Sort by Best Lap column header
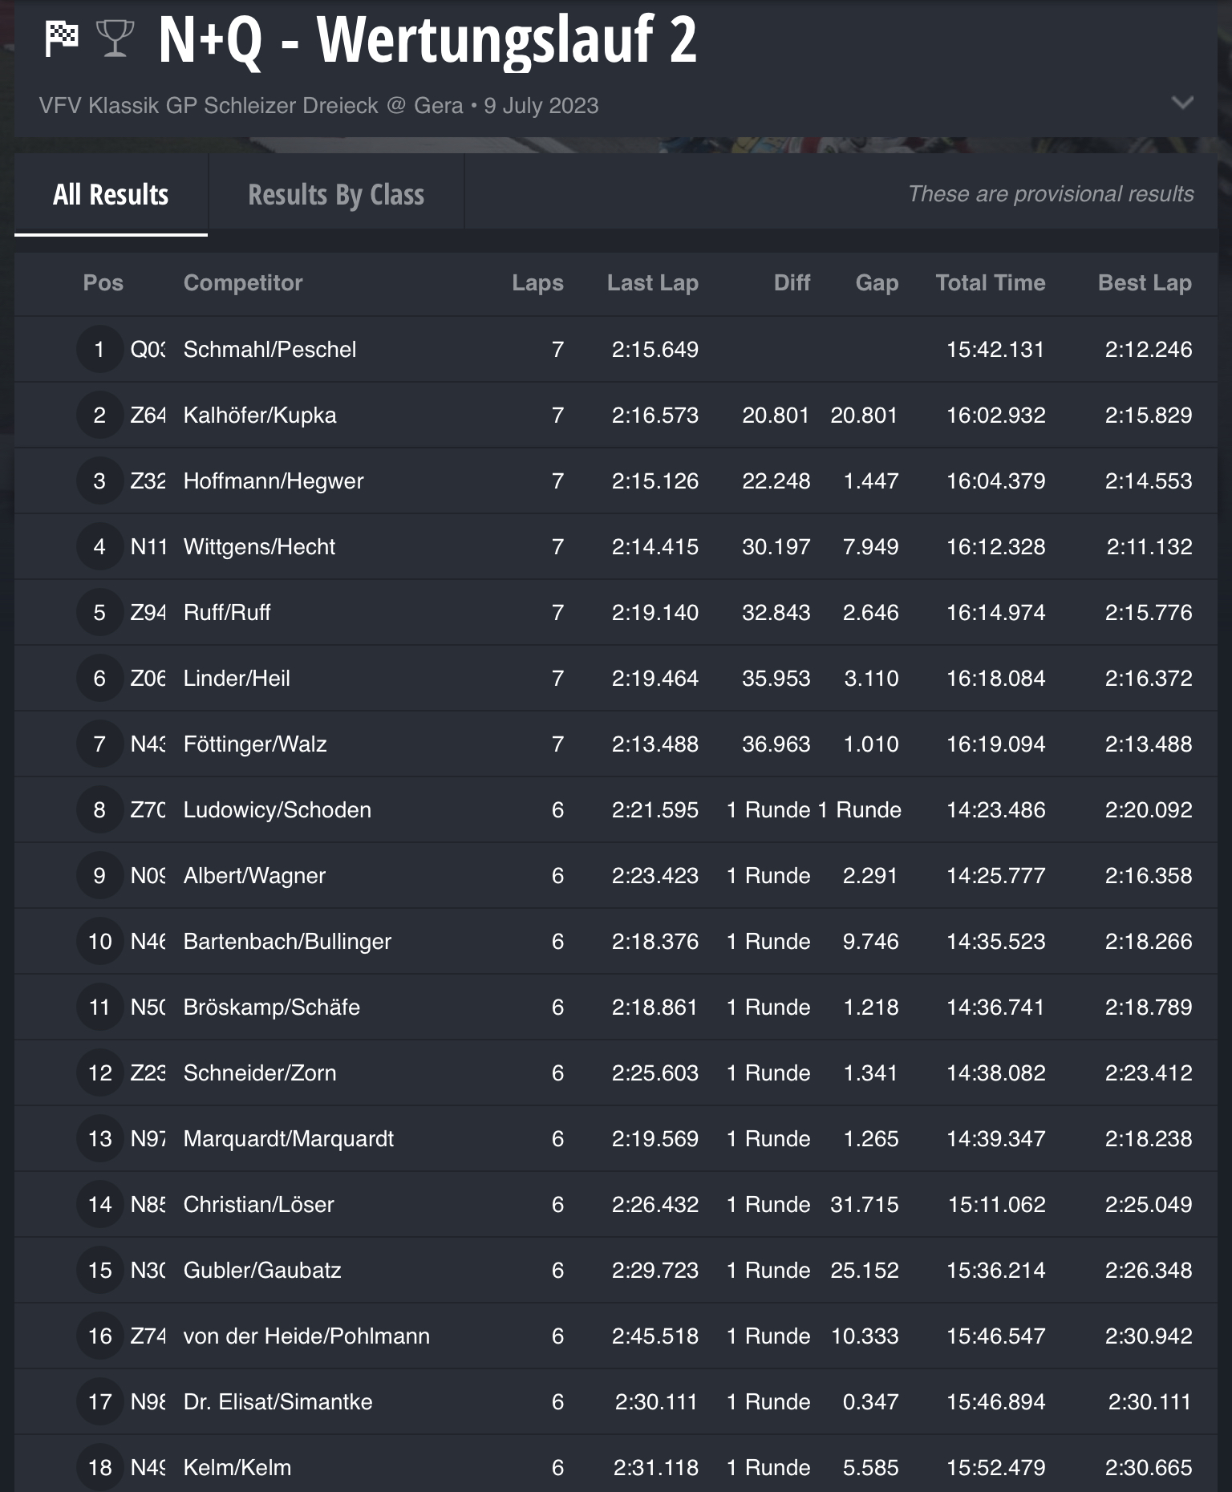The image size is (1232, 1492). (x=1144, y=283)
